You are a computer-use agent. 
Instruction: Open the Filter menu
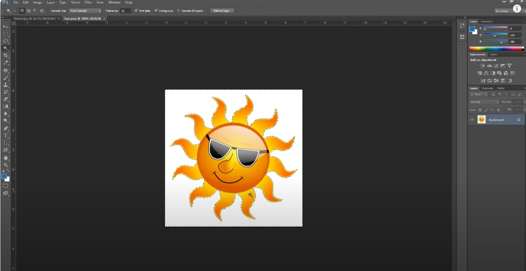tap(88, 2)
